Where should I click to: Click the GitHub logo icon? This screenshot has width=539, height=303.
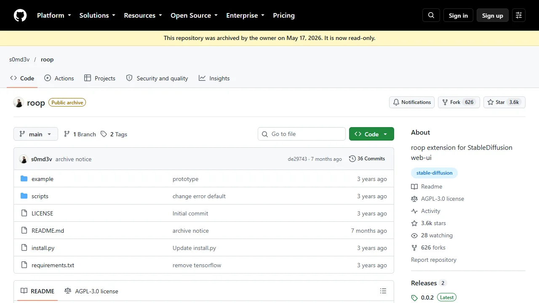point(20,15)
